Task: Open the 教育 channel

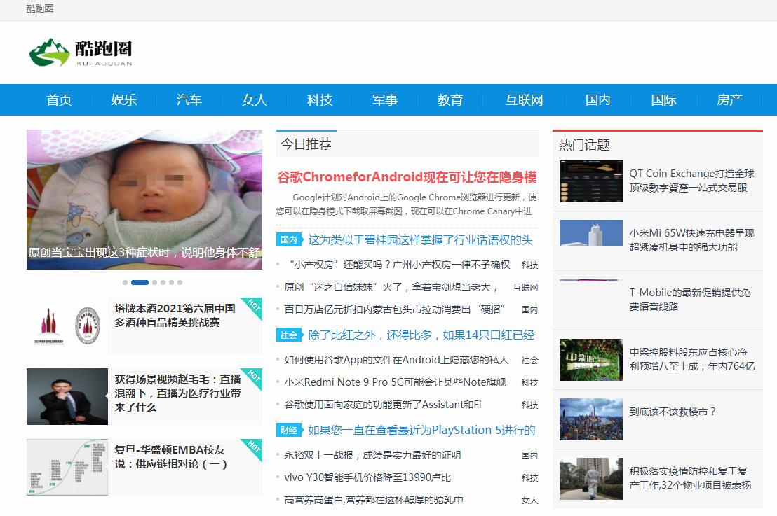Action: [450, 100]
